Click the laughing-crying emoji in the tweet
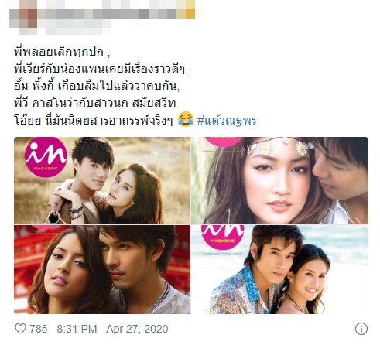This screenshot has width=380, height=345. [x=186, y=119]
